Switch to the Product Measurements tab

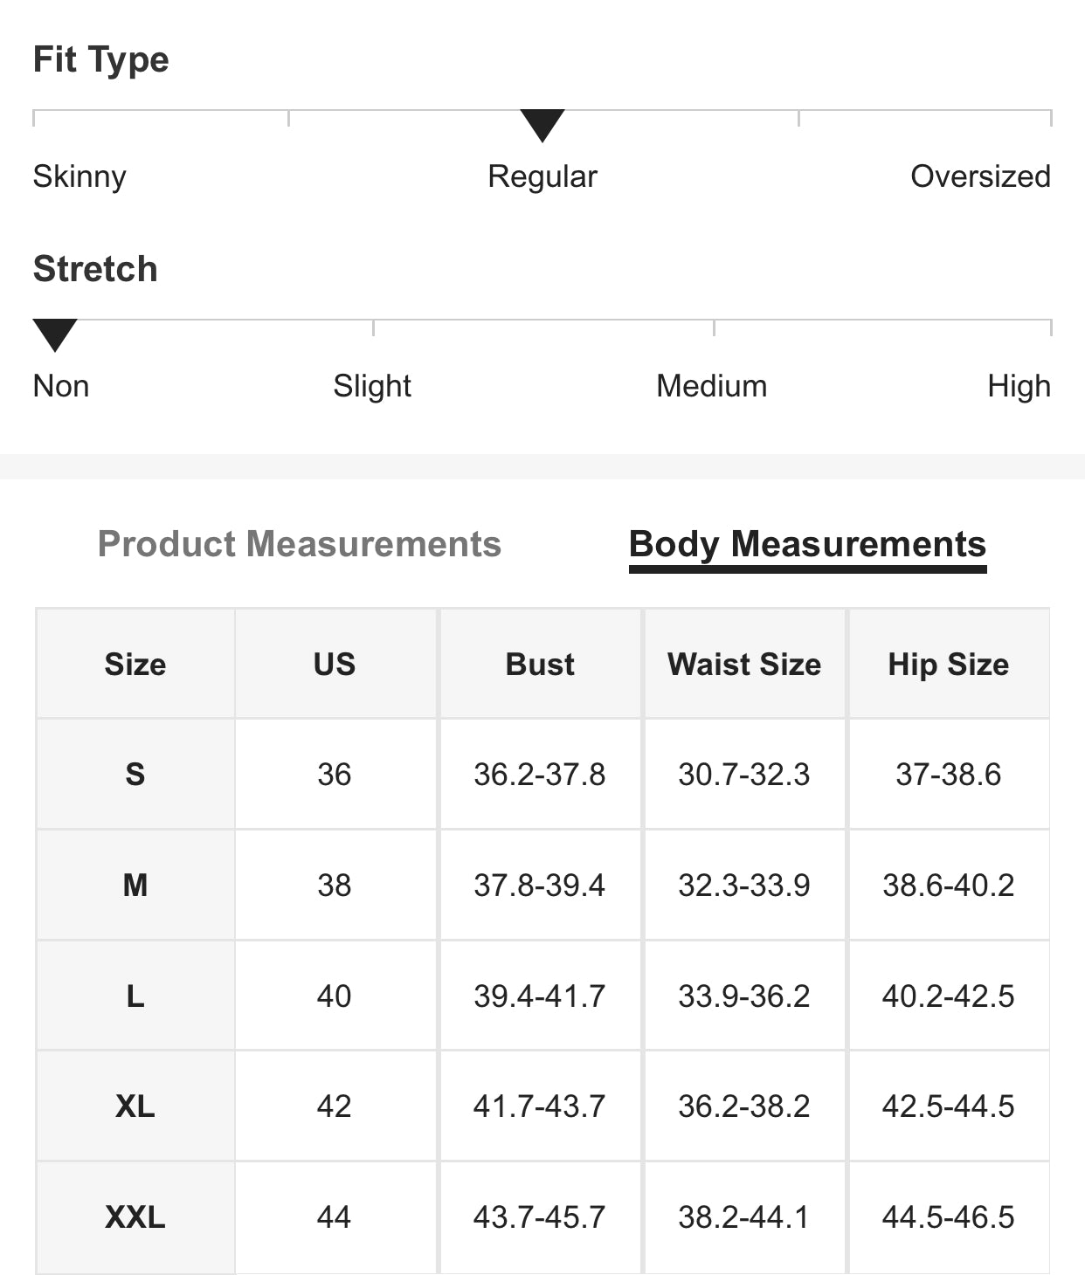(299, 544)
